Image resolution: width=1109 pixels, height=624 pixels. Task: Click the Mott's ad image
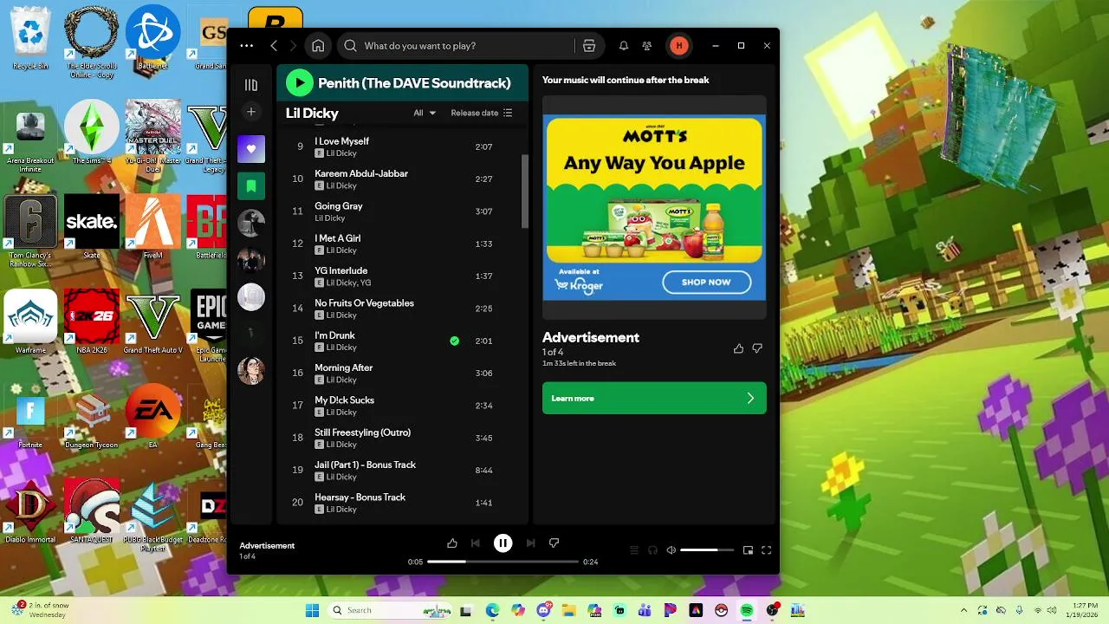(x=654, y=208)
